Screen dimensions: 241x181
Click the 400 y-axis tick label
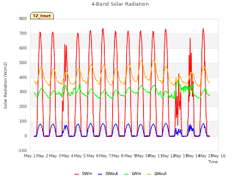(x=23, y=77)
